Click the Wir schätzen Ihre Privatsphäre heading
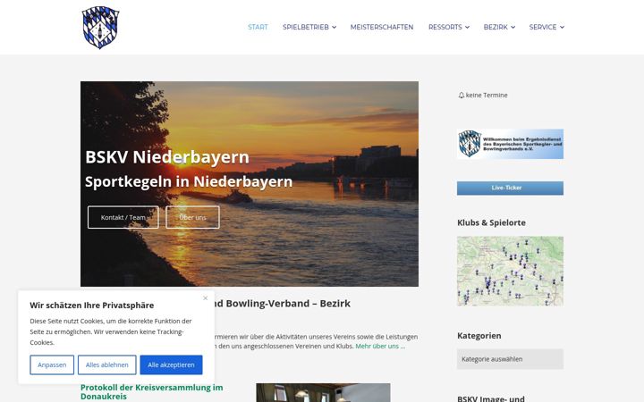 point(92,306)
